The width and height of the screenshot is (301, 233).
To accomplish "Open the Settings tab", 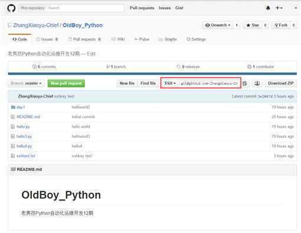I will pyautogui.click(x=196, y=39).
